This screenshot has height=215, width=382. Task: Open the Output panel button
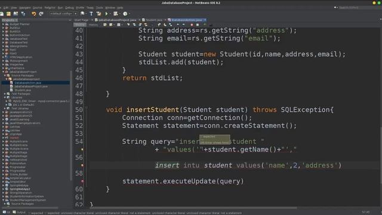click(19, 213)
